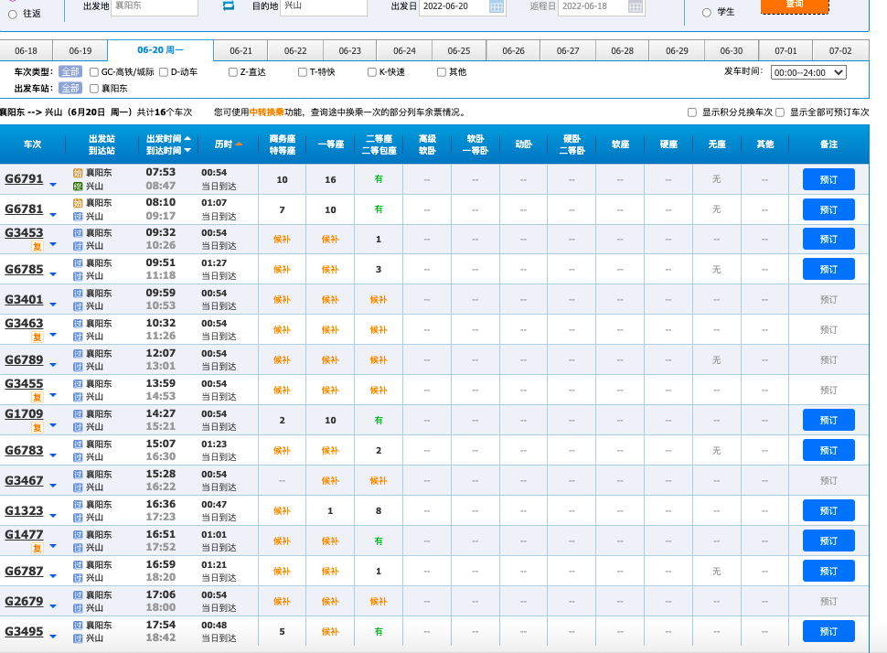Book train G1709 with 预订 button
This screenshot has width=887, height=653.
[828, 421]
